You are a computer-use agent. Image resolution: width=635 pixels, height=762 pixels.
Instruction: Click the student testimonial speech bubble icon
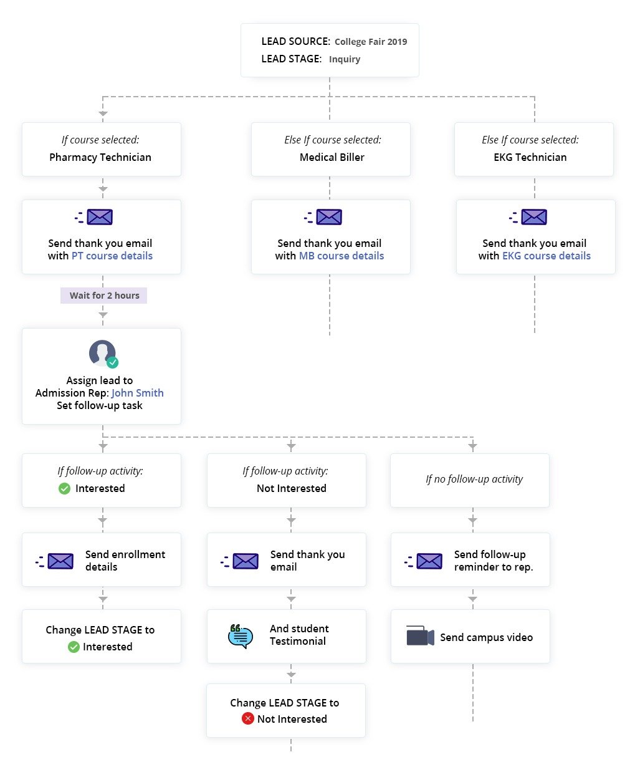(x=241, y=636)
